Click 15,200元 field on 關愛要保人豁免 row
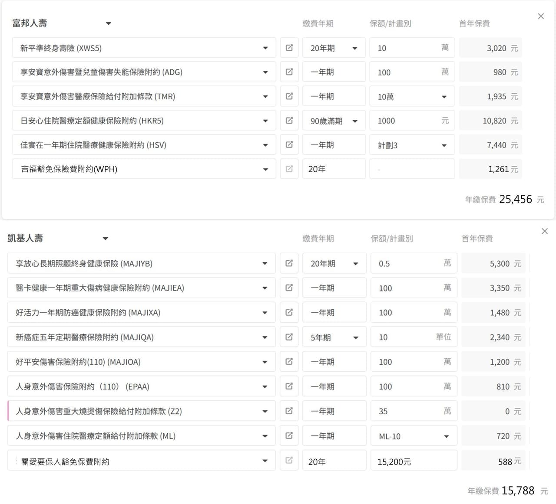The width and height of the screenshot is (556, 504). pyautogui.click(x=414, y=461)
